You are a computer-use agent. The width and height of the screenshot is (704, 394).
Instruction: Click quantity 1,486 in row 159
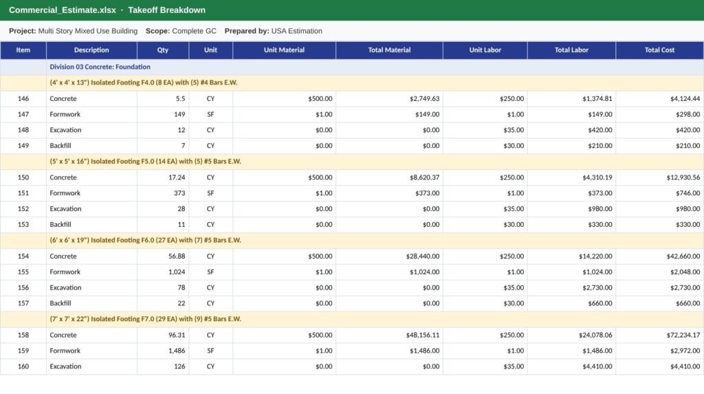163,351
